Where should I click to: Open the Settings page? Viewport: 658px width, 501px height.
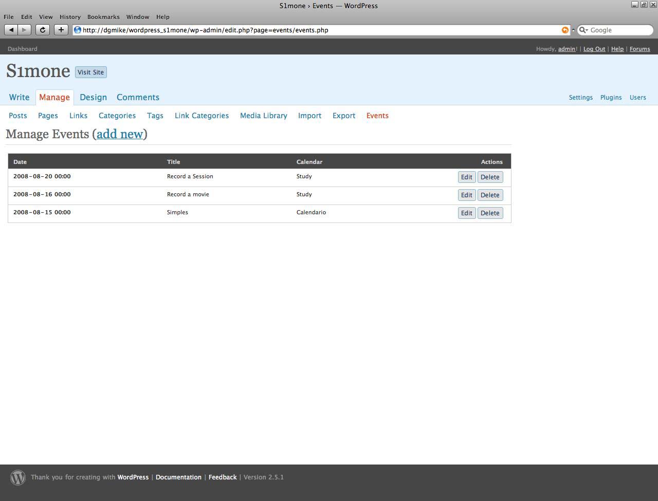[x=581, y=97]
